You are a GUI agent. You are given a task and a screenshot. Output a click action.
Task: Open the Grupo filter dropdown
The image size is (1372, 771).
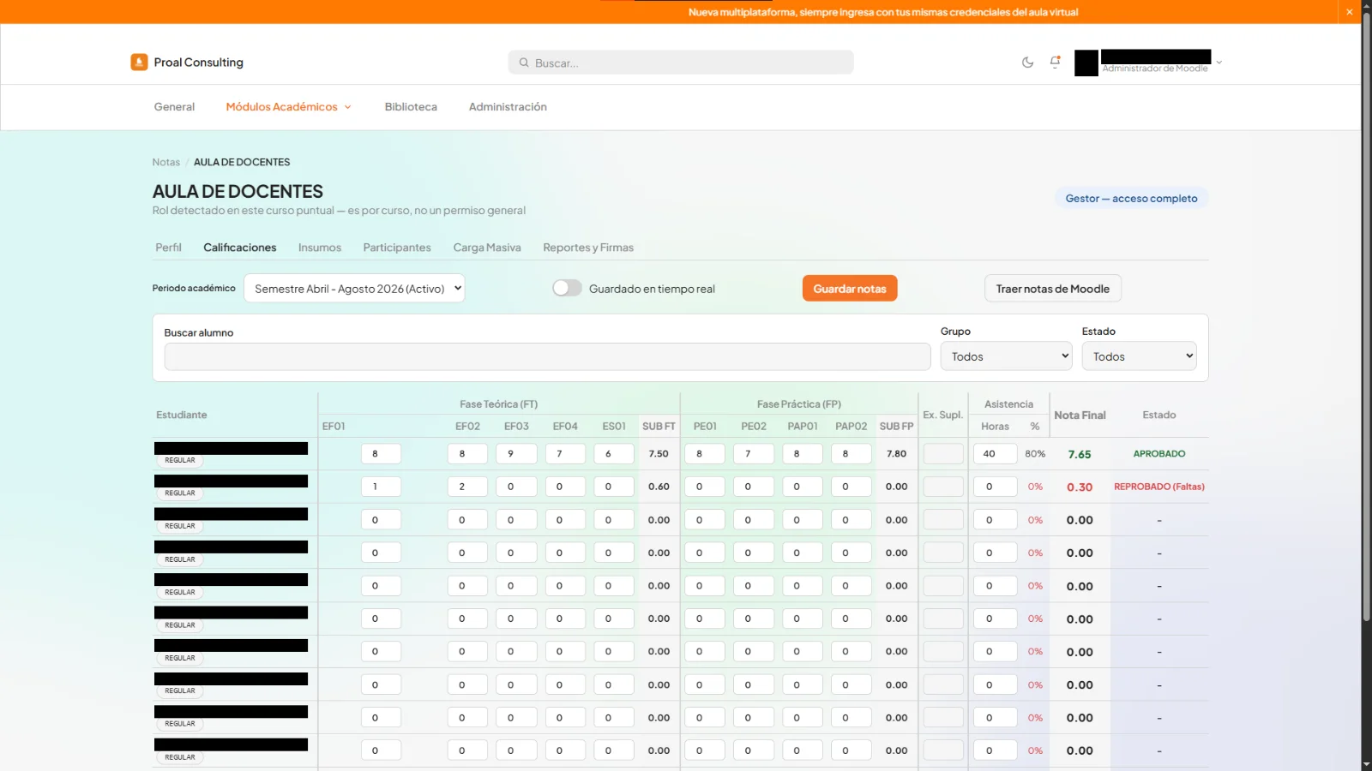[1007, 356]
